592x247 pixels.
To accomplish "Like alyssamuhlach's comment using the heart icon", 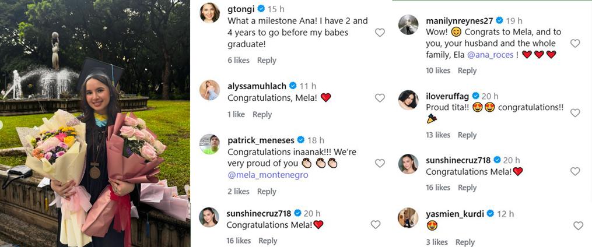I will coord(380,98).
